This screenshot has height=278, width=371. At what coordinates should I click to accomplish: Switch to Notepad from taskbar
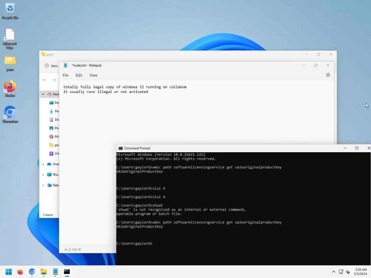(x=55, y=272)
